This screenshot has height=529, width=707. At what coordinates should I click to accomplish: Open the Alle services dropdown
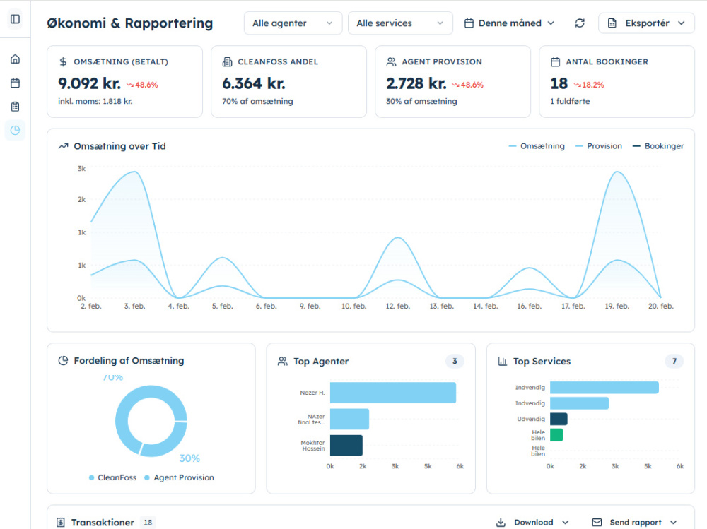point(400,23)
